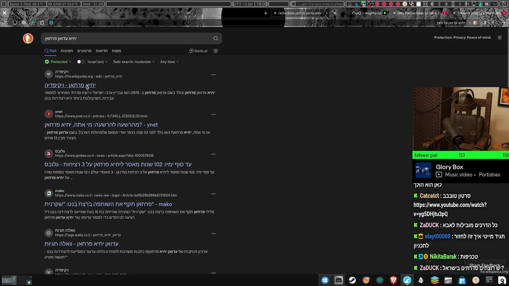Click the ynet favicon beside ynet result

(49, 114)
